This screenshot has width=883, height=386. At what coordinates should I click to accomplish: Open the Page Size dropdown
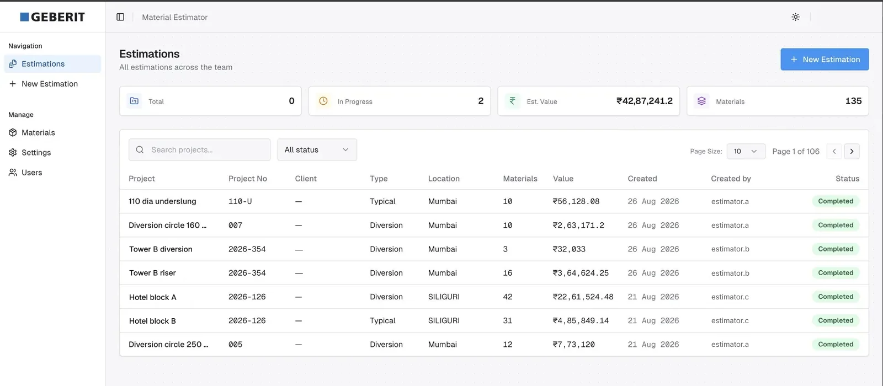click(x=746, y=151)
